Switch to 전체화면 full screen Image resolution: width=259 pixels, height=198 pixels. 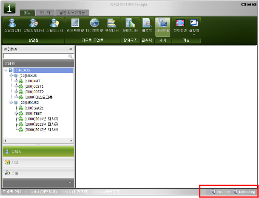[x=180, y=25]
